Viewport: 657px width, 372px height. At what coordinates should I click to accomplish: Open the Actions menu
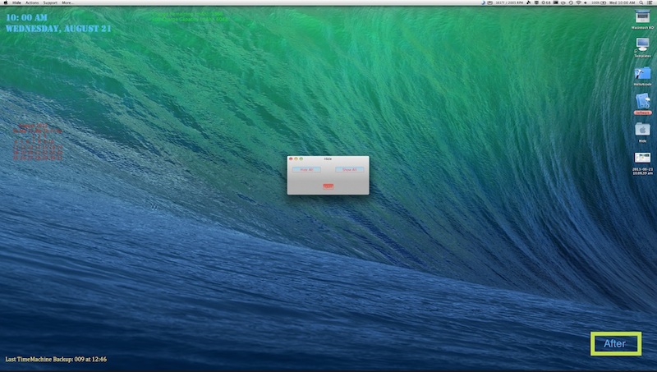click(32, 3)
